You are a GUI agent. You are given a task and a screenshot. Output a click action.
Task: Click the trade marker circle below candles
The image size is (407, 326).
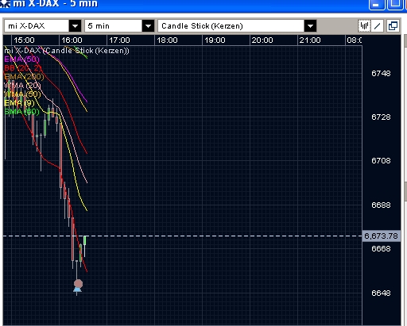pos(78,284)
